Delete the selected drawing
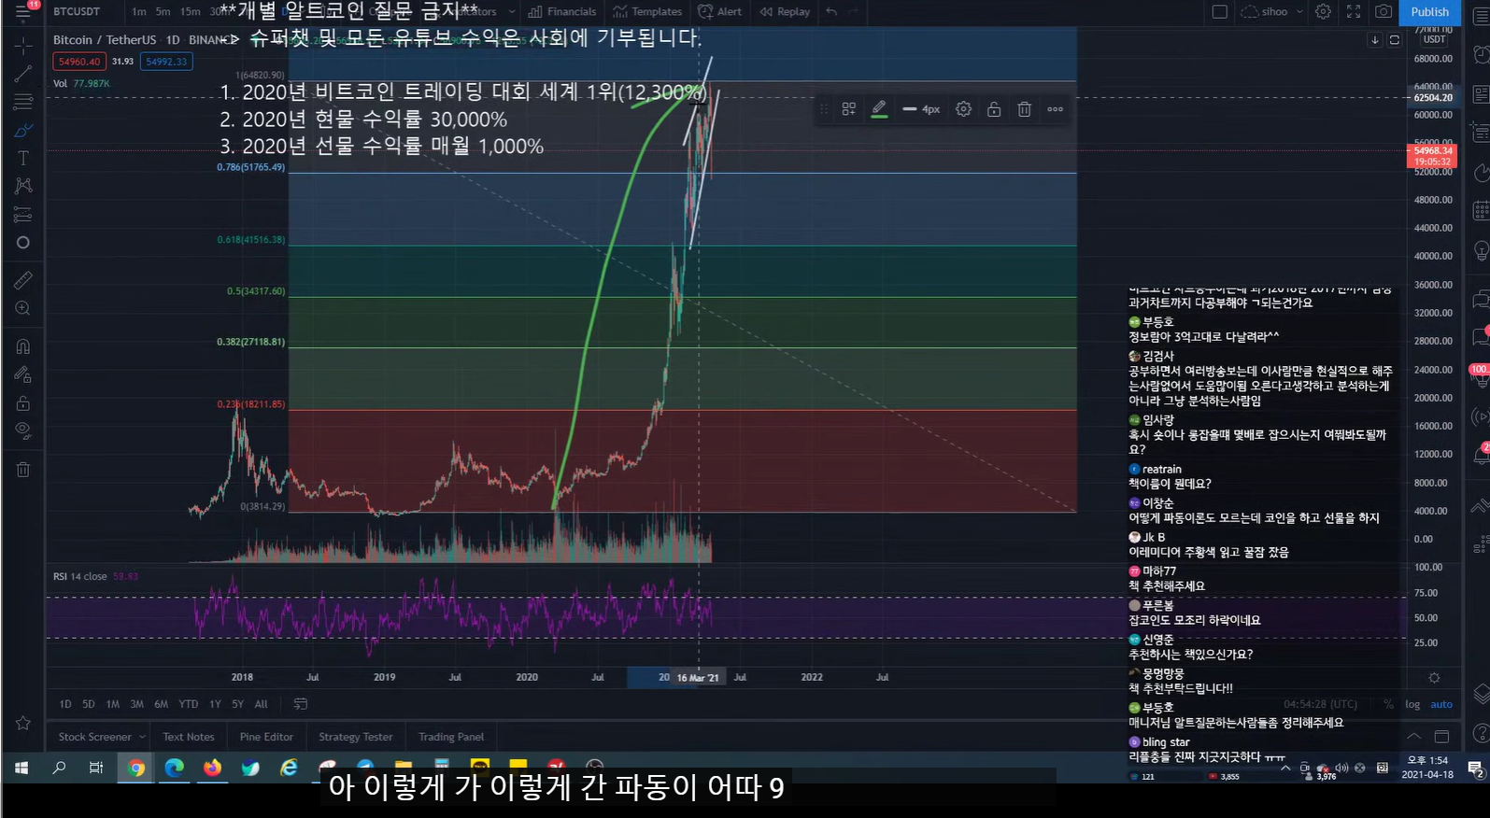Screen dimensions: 1490x818 pyautogui.click(x=1024, y=109)
